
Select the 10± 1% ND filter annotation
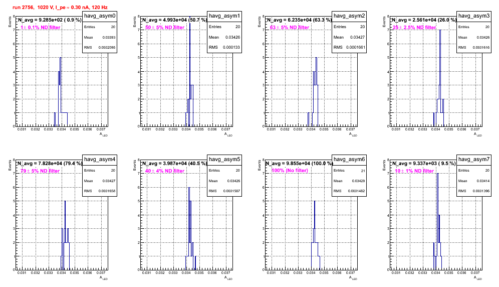[414, 171]
